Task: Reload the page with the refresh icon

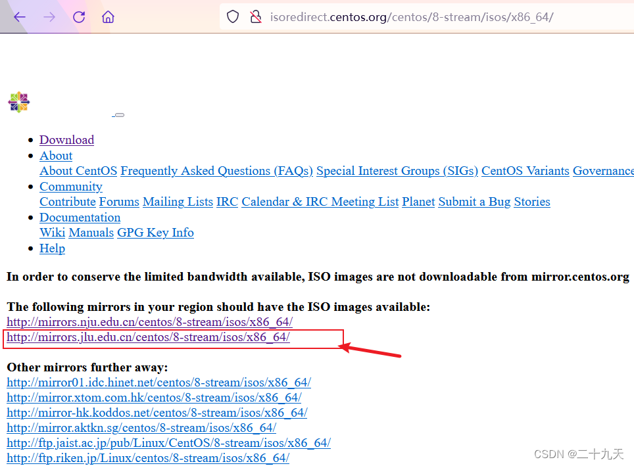Action: [x=79, y=17]
